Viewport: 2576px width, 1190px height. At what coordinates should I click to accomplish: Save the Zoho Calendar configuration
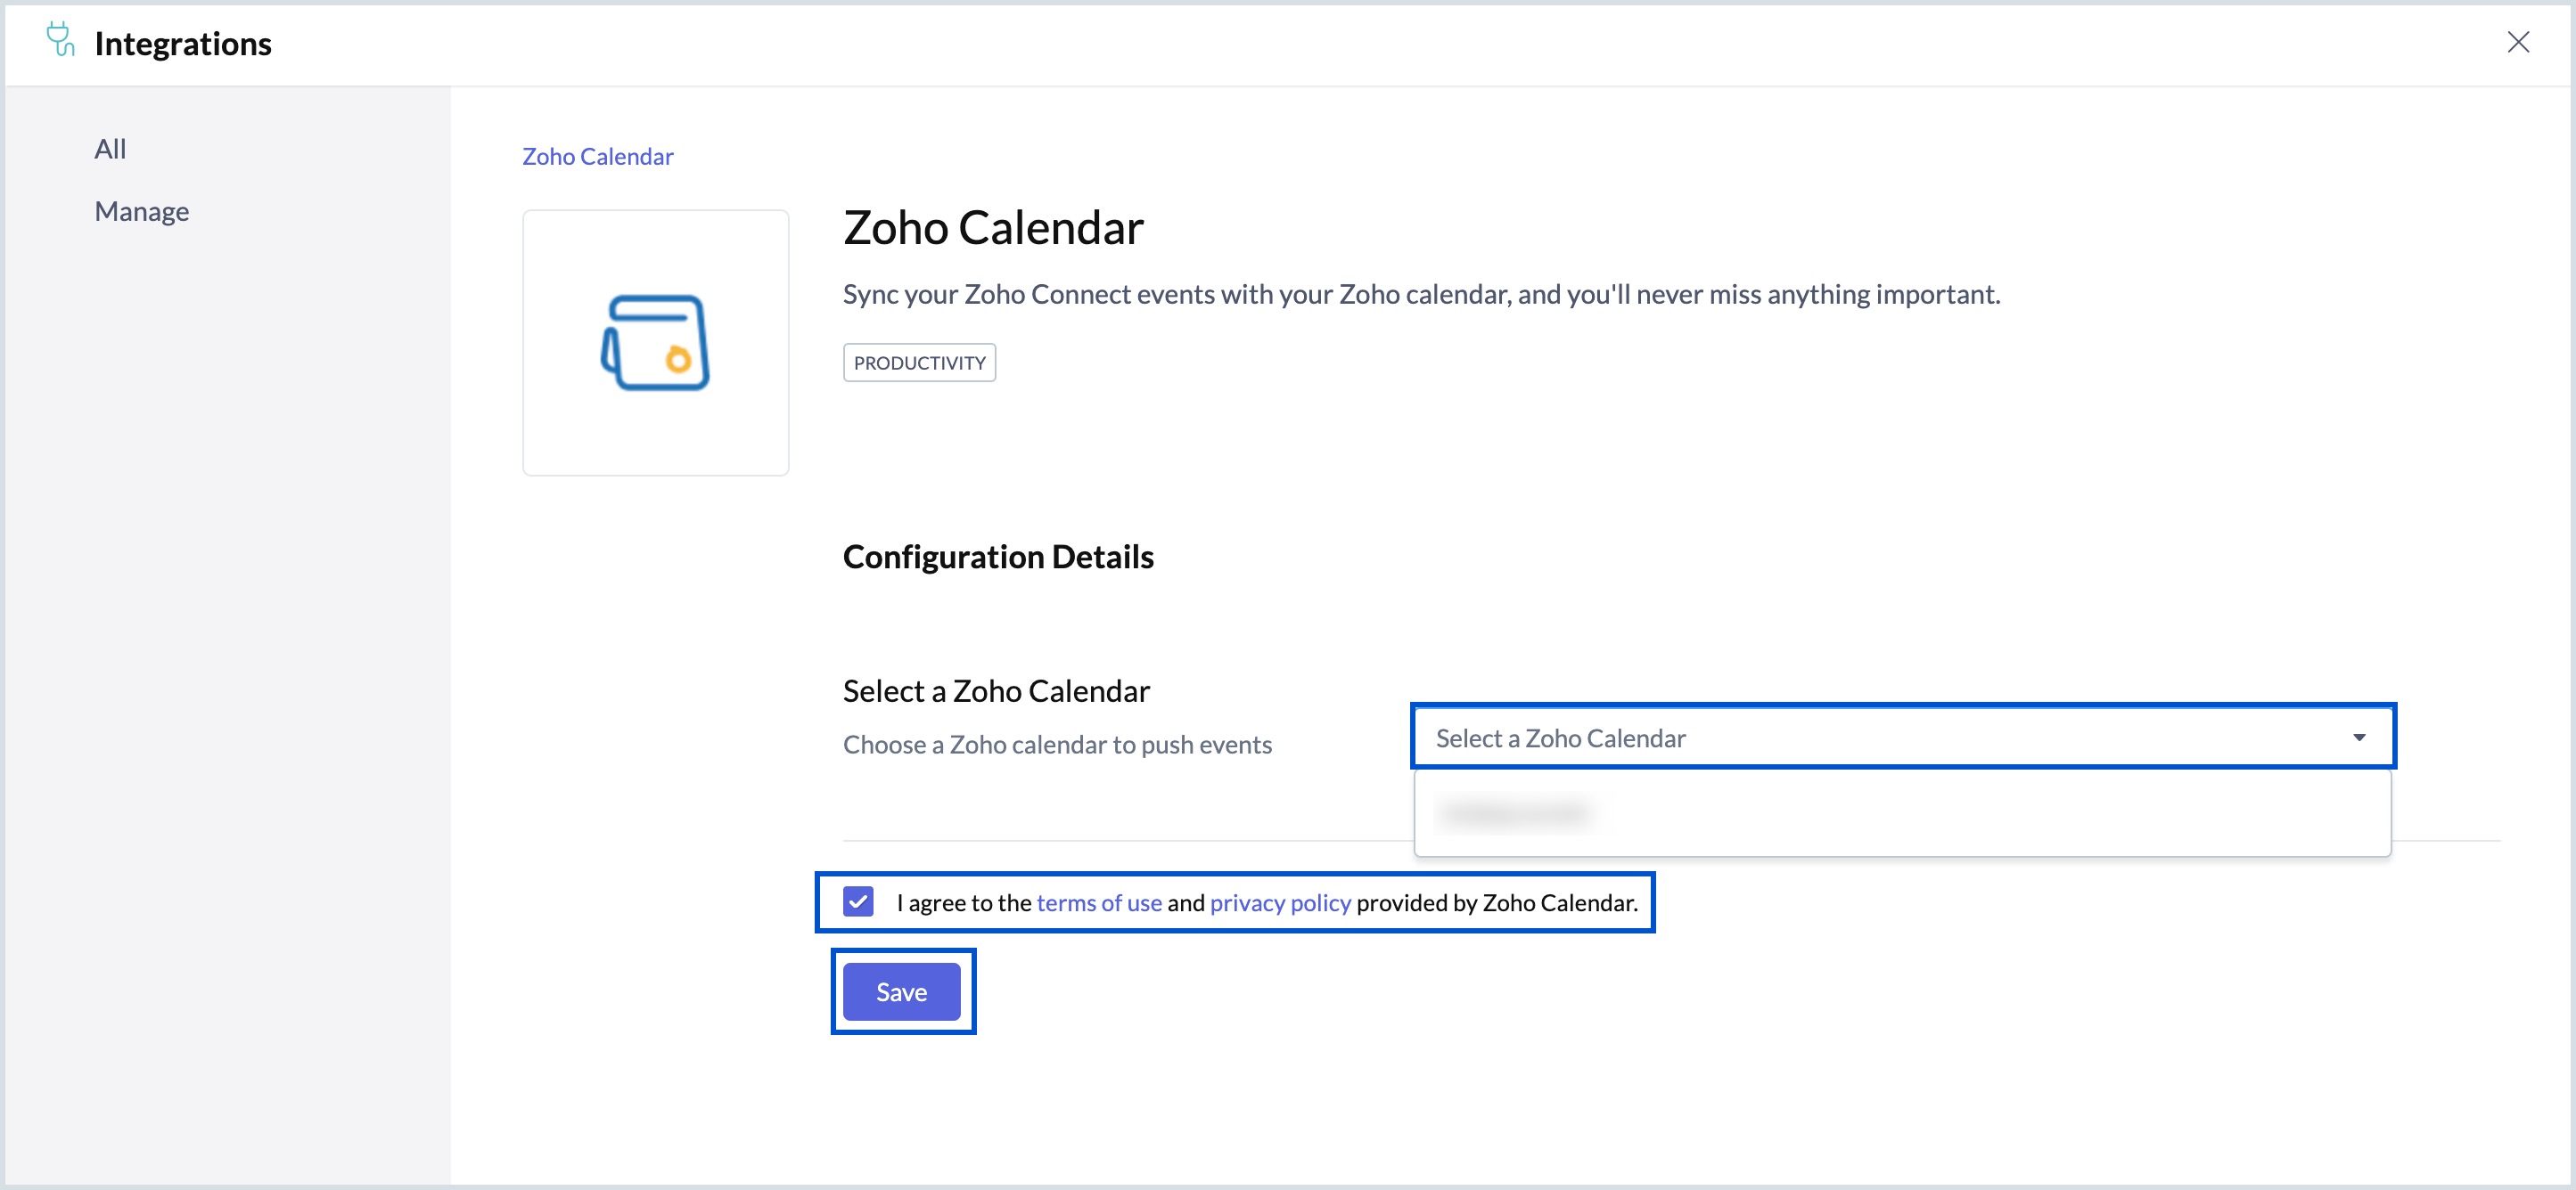(901, 991)
